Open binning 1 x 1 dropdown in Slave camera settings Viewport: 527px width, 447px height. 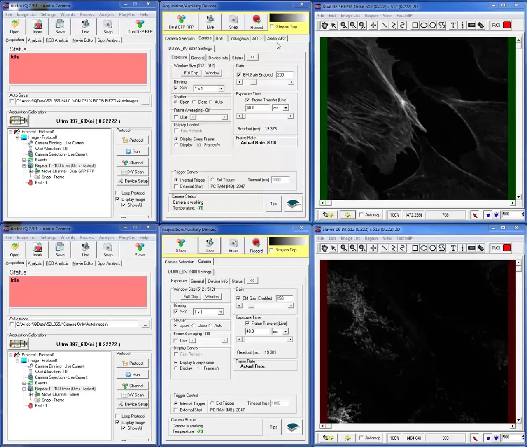[221, 312]
